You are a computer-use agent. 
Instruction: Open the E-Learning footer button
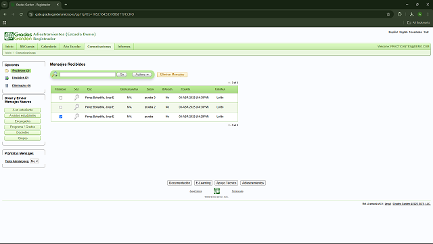click(x=203, y=183)
